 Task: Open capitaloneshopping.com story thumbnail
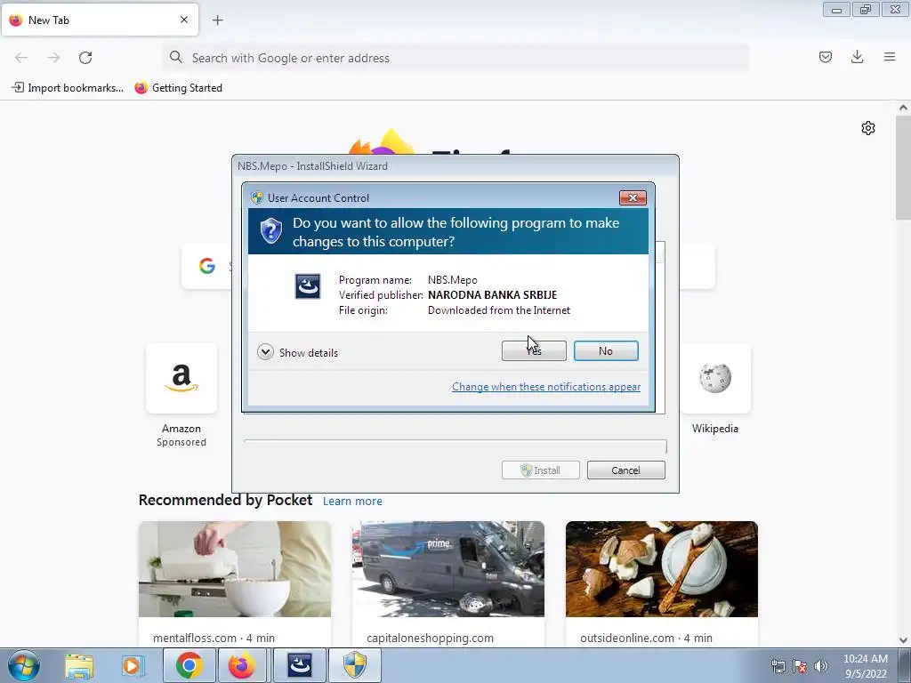(x=448, y=569)
